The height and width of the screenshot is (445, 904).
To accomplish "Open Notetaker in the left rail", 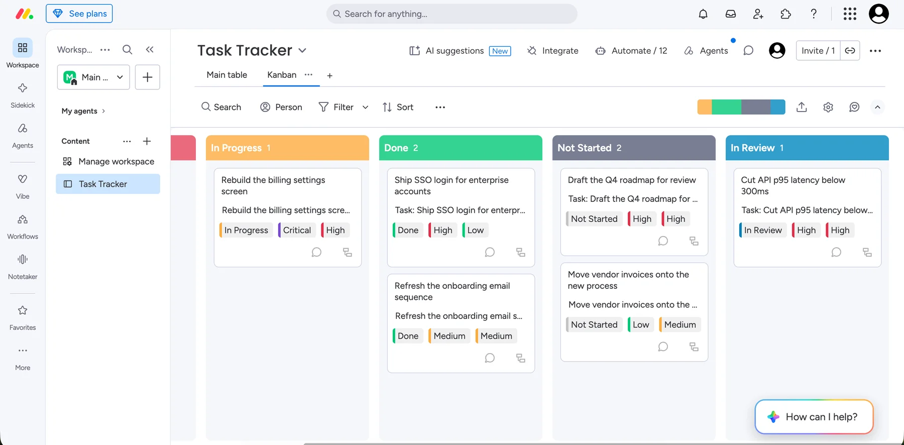I will coord(23,266).
